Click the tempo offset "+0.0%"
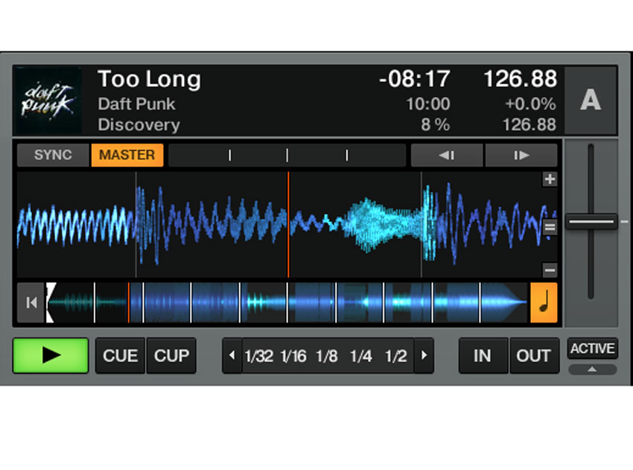This screenshot has width=633, height=470. click(x=530, y=104)
